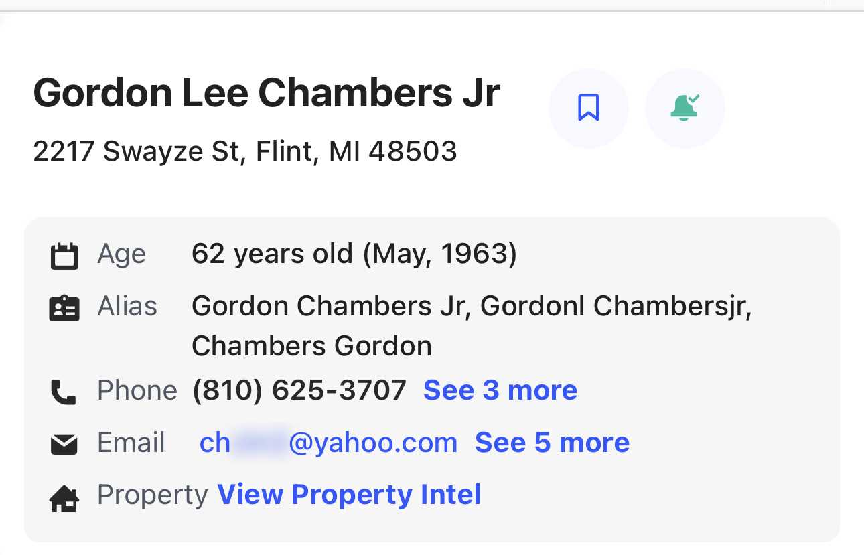Open the partially hidden yahoo.com email link

point(328,443)
